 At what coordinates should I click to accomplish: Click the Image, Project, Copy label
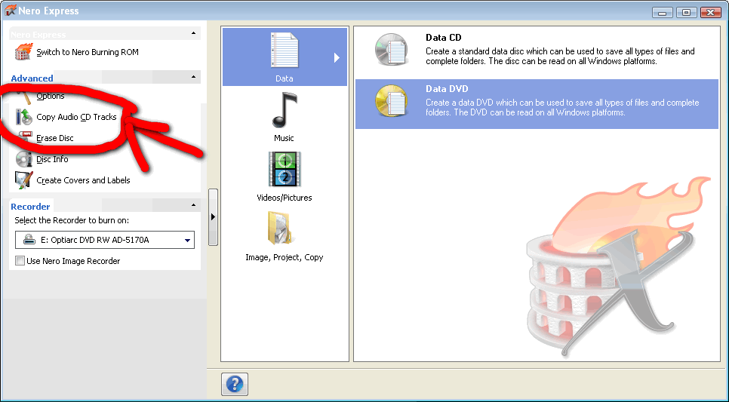point(285,257)
